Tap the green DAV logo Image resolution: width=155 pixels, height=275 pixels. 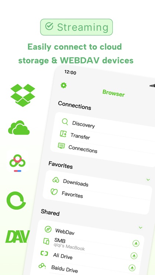coord(17,236)
